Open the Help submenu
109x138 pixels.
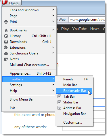click(x=29, y=91)
